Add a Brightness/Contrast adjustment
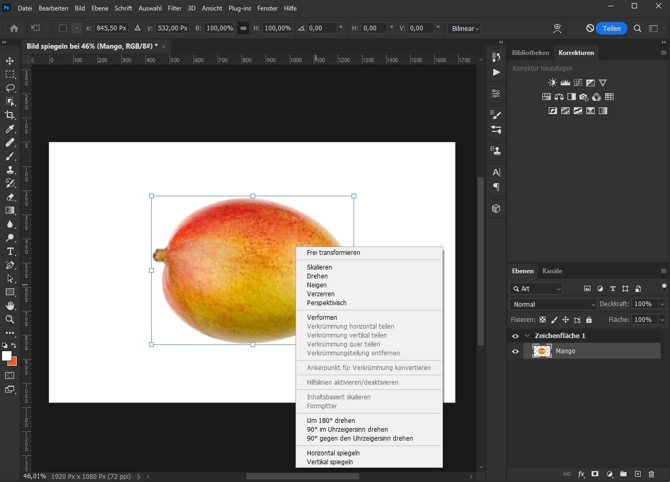This screenshot has width=670, height=482. pos(552,82)
